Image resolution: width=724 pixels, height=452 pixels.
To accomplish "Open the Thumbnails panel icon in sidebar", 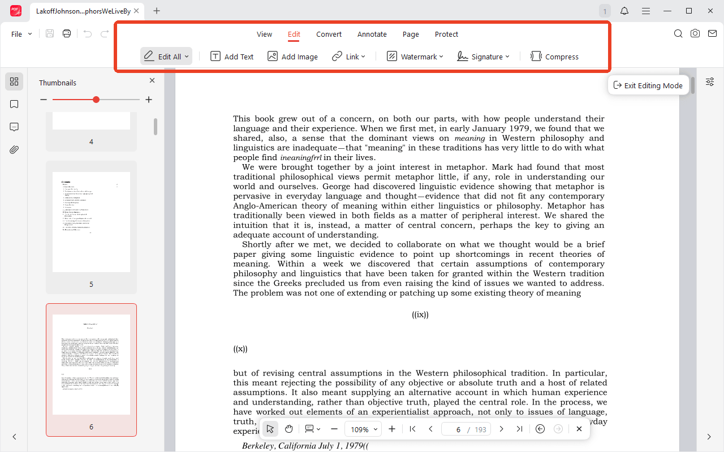I will [14, 81].
